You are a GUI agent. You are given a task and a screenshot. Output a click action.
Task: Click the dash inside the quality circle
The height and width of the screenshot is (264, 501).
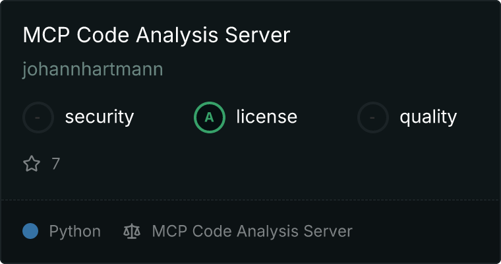(x=372, y=117)
